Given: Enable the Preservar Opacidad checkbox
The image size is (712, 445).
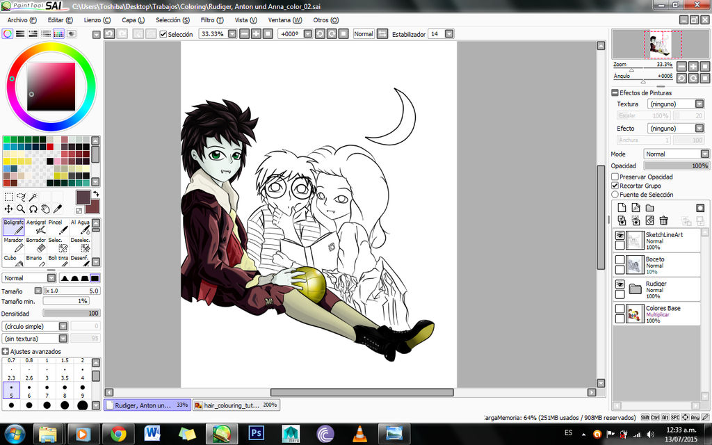Looking at the screenshot, I should 615,177.
